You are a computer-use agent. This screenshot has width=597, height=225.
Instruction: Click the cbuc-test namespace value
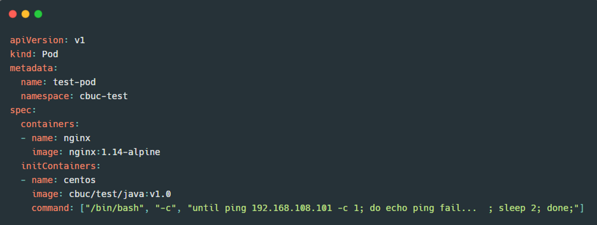(104, 96)
